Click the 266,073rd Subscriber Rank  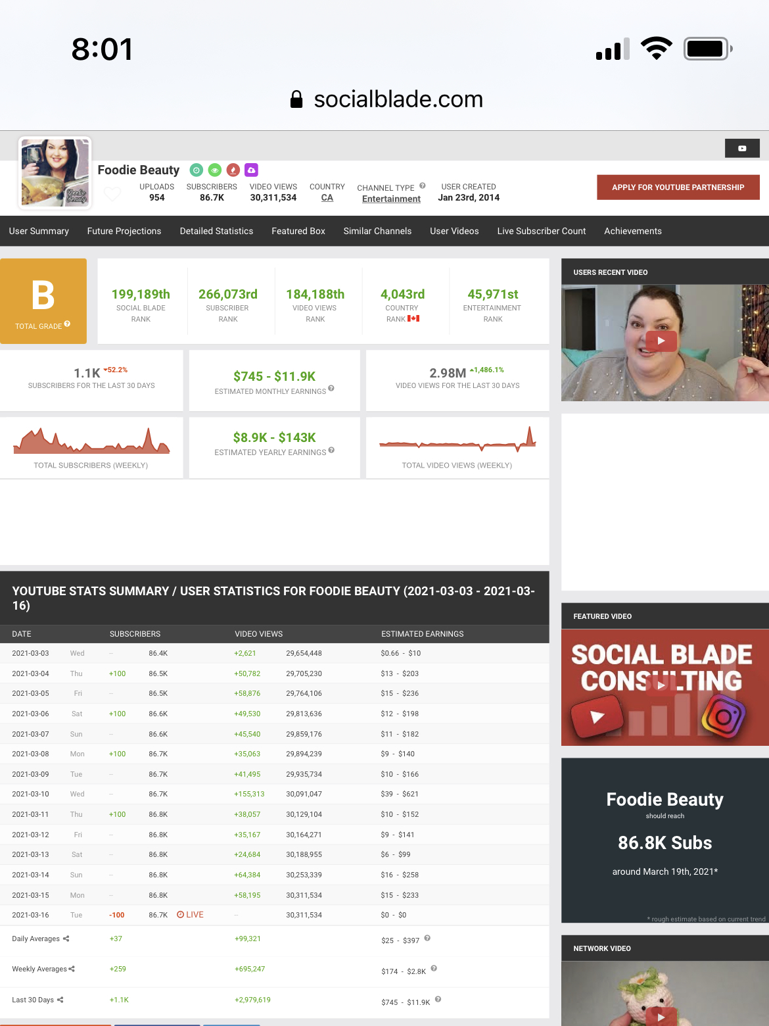pyautogui.click(x=228, y=295)
